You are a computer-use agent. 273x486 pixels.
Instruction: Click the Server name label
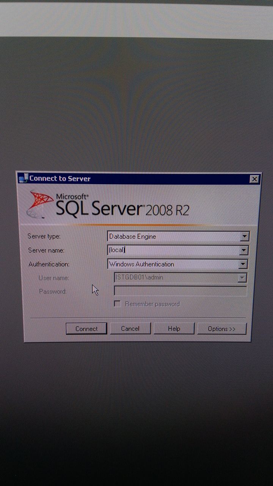point(46,250)
